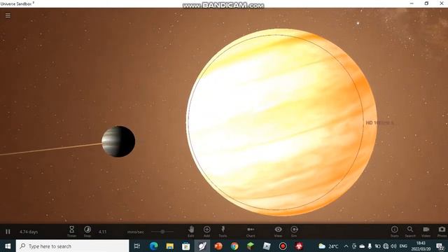Open the red shield app taskbar icon
This screenshot has height=252, width=448.
click(x=299, y=246)
